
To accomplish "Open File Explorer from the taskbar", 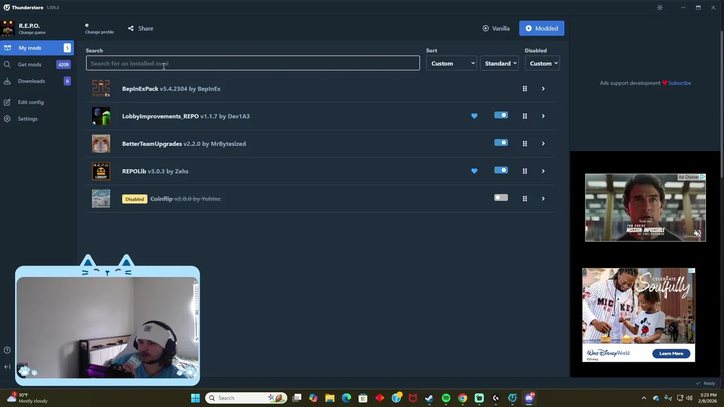I will [330, 398].
